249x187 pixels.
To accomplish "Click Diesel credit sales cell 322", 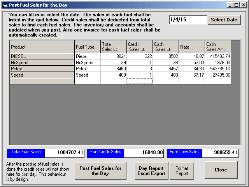I will click(x=140, y=56).
